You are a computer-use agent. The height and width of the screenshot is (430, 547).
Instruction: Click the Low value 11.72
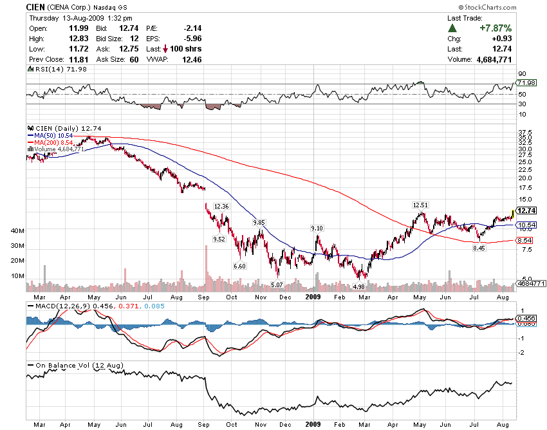coord(79,49)
